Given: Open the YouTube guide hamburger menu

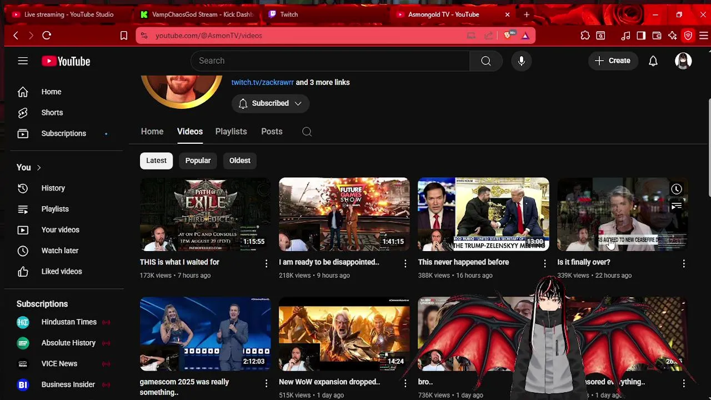Looking at the screenshot, I should (23, 61).
